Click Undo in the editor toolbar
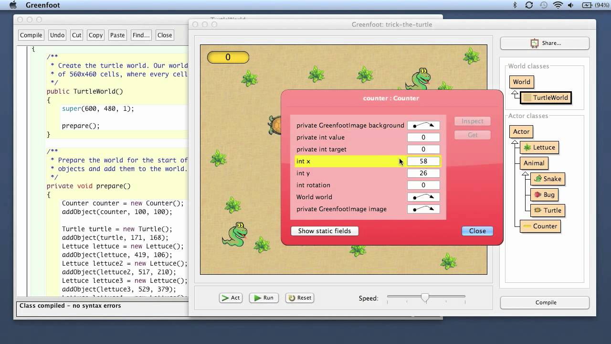 pyautogui.click(x=57, y=35)
